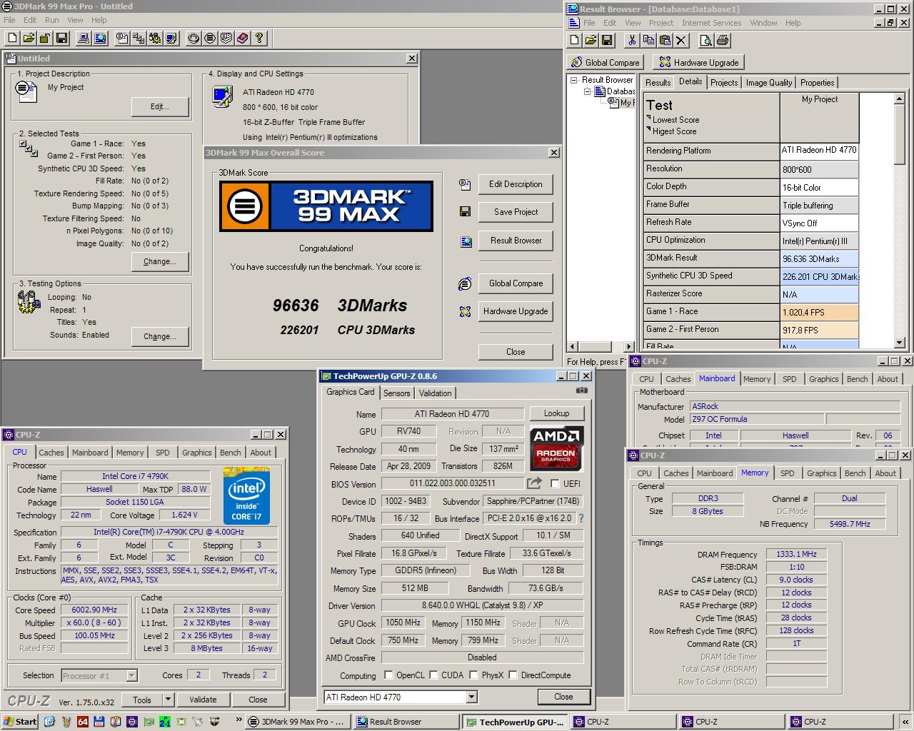Click the checkboxes selected tests toolbar icon
The image size is (914, 731).
click(139, 39)
